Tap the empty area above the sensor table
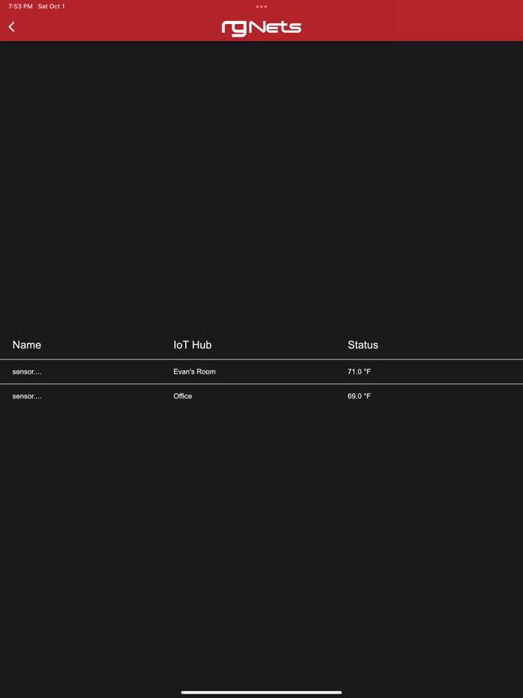This screenshot has width=523, height=698. pyautogui.click(x=261, y=187)
